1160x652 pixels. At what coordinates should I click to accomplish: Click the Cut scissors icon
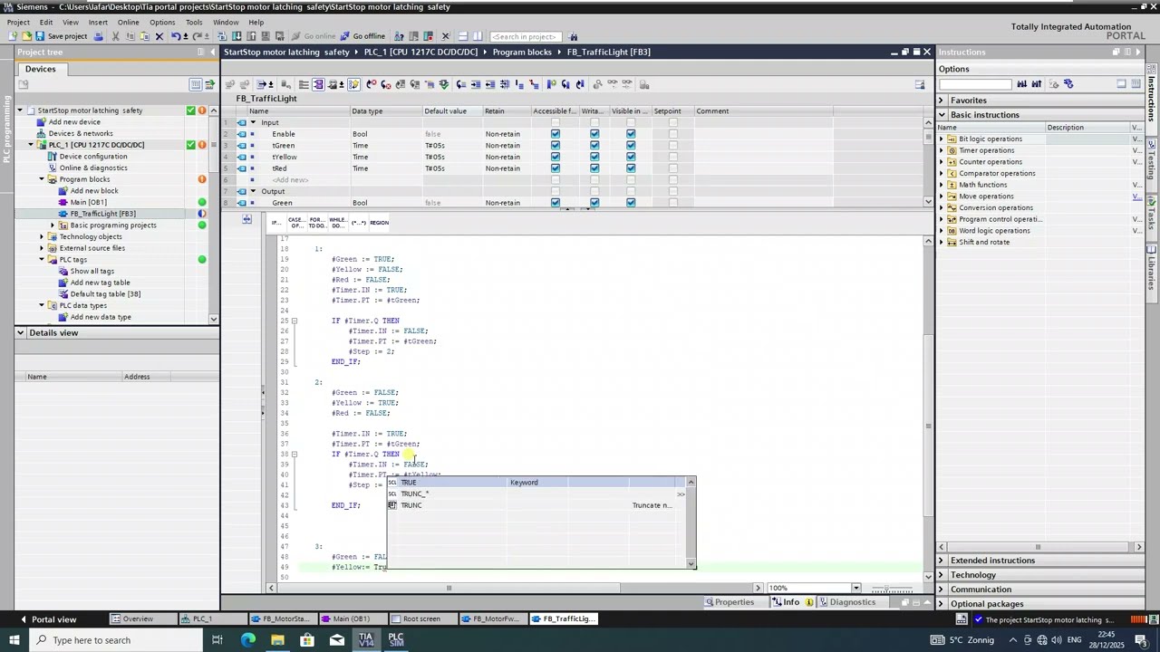coord(115,36)
